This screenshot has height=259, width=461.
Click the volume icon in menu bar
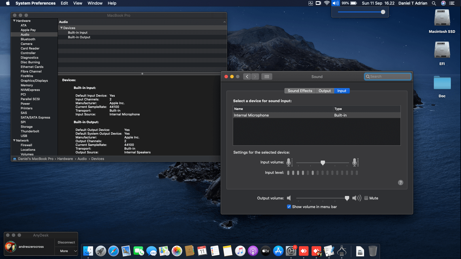coord(335,3)
